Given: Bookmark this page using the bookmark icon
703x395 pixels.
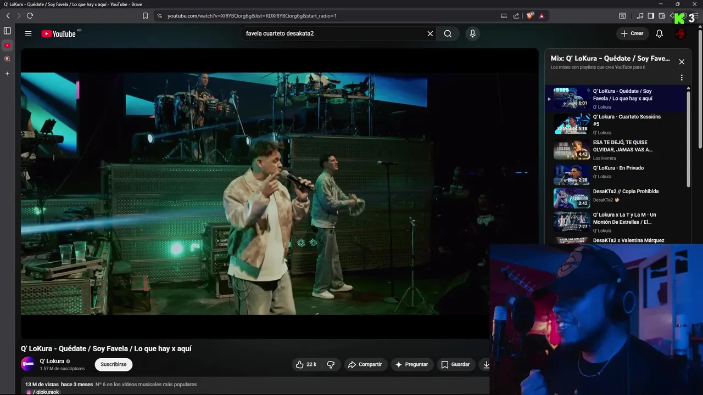Looking at the screenshot, I should pos(145,16).
